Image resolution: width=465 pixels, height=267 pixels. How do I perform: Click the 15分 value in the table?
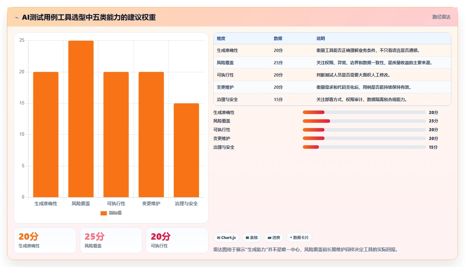pyautogui.click(x=278, y=100)
